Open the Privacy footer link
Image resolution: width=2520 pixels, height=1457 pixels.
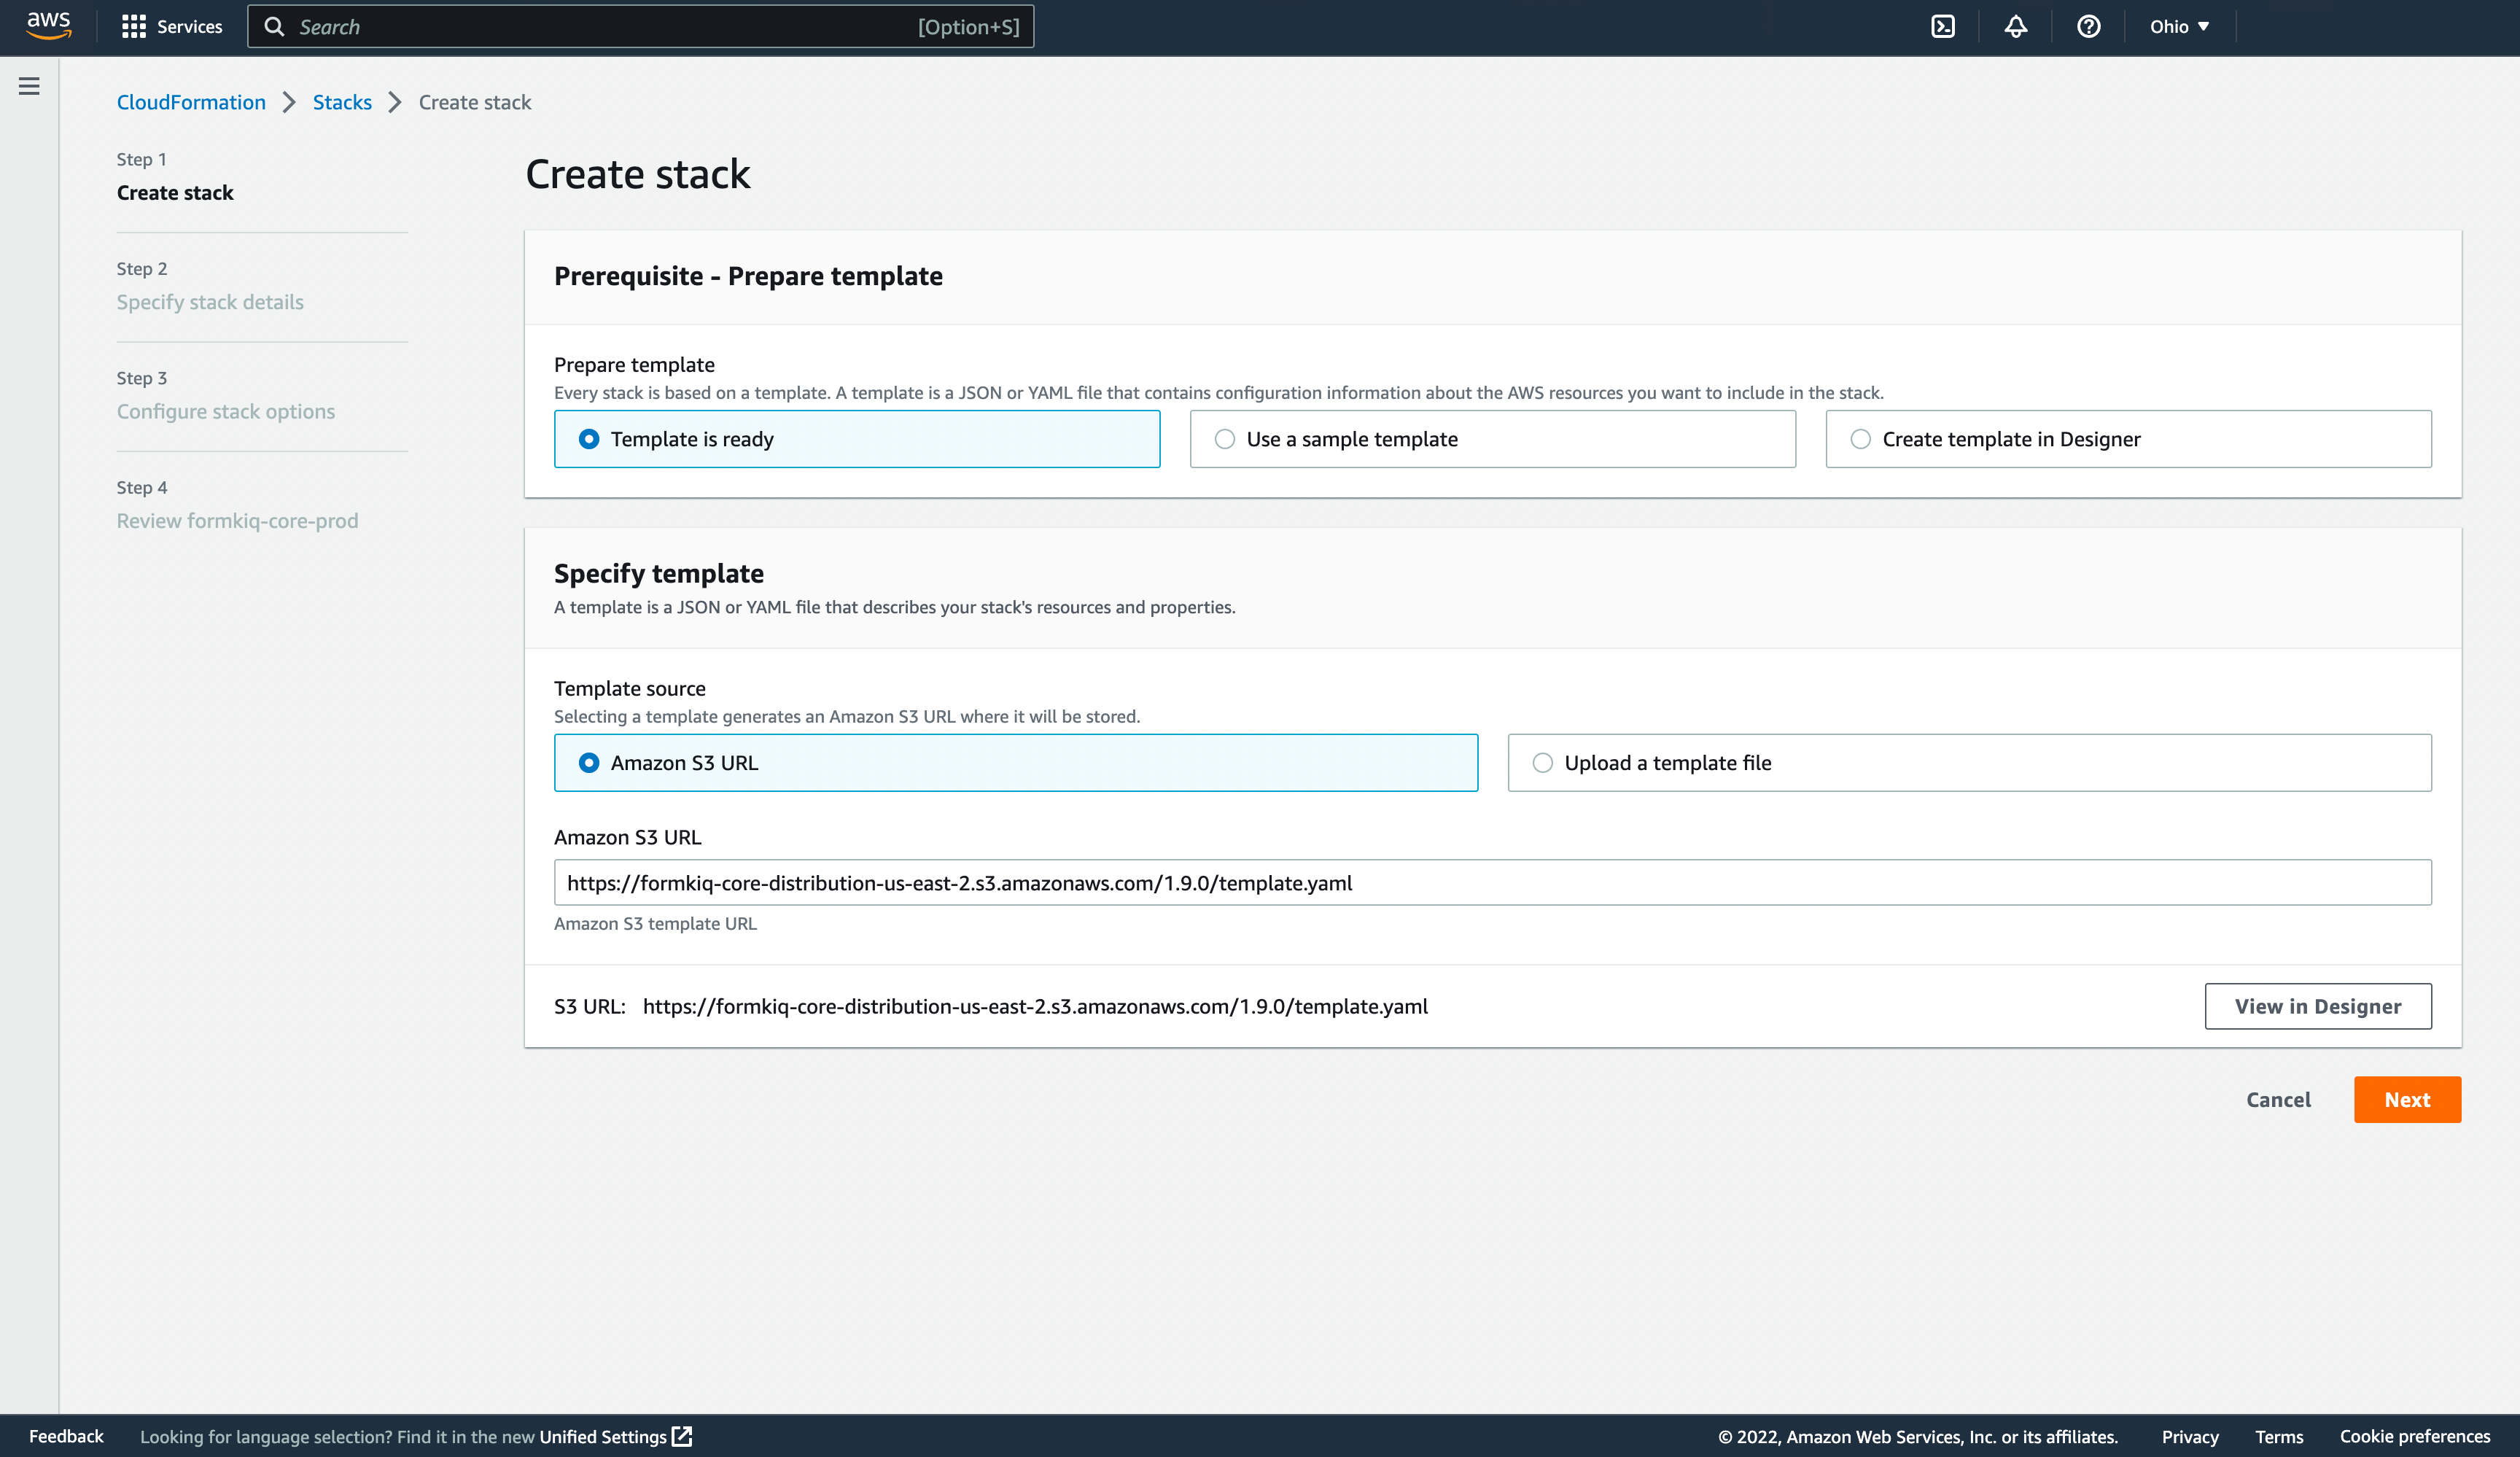(2190, 1436)
